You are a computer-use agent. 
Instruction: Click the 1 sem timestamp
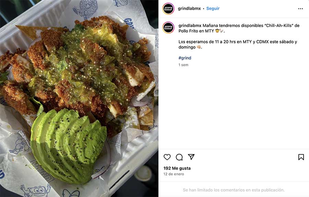click(x=183, y=65)
